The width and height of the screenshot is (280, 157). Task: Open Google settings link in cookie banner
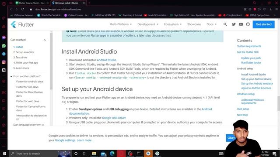65,140
